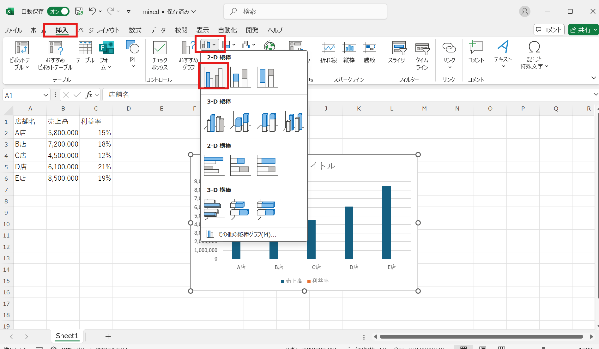Expand the Name Box dropdown arrow
This screenshot has width=599, height=349.
pyautogui.click(x=46, y=95)
